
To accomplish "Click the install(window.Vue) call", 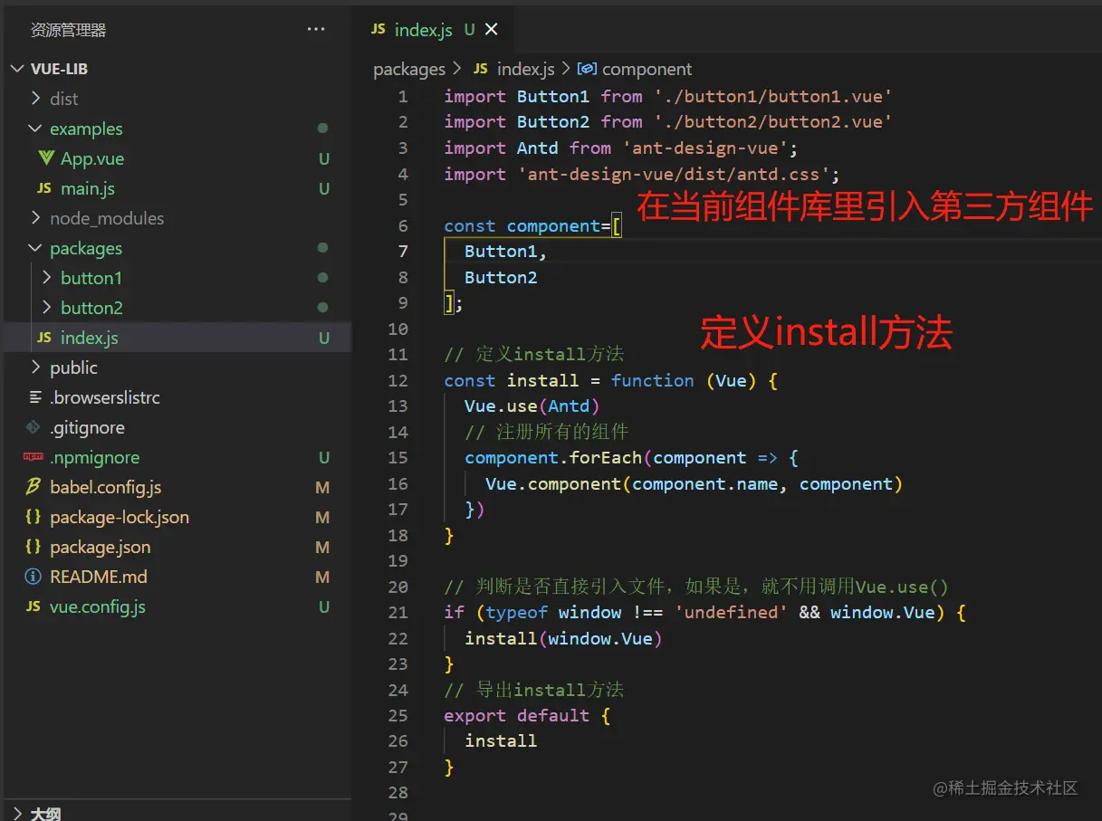I will pos(563,638).
